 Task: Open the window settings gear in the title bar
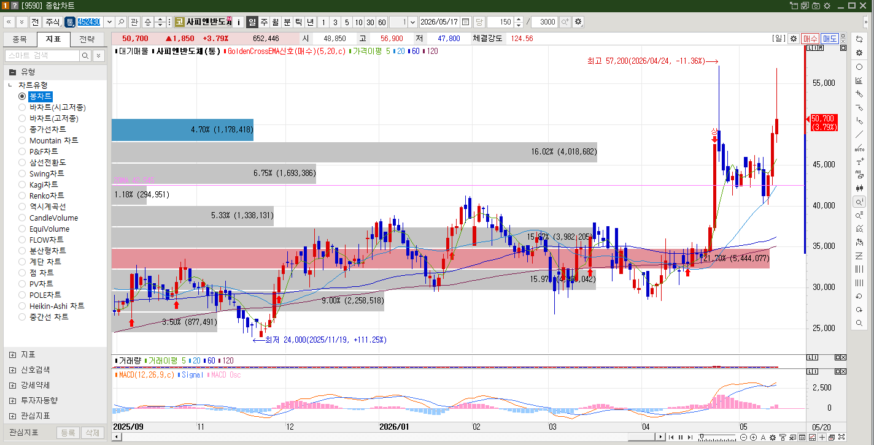pyautogui.click(x=827, y=6)
